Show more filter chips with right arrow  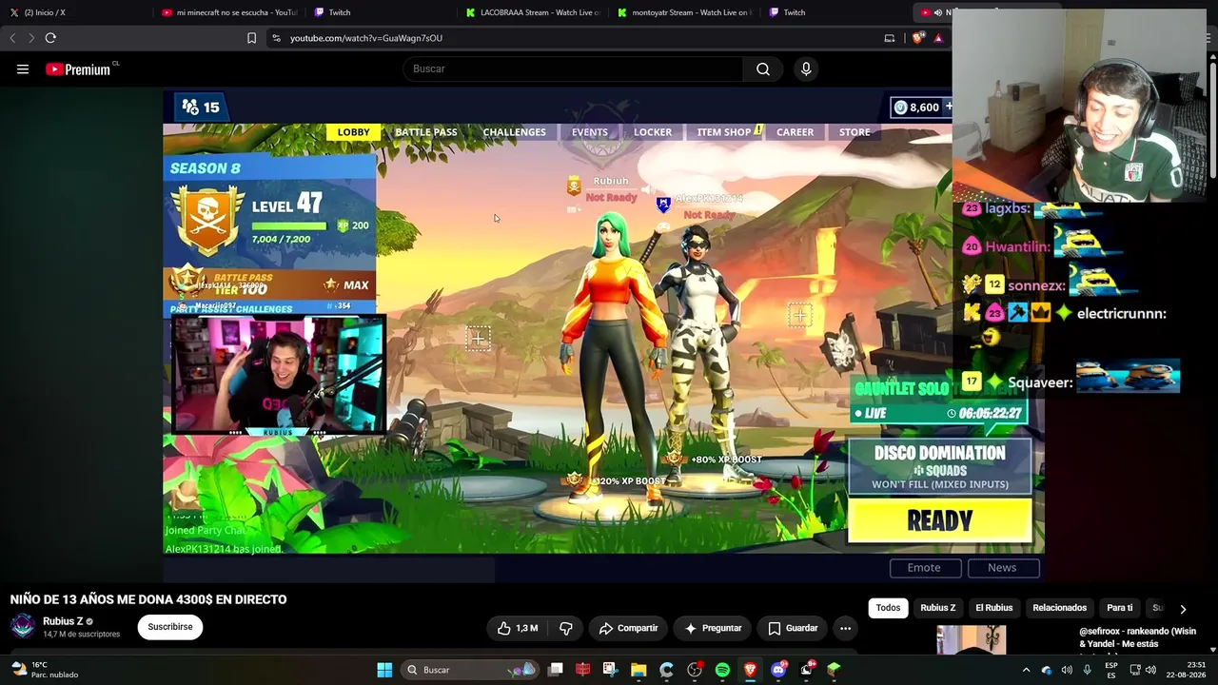pos(1183,609)
